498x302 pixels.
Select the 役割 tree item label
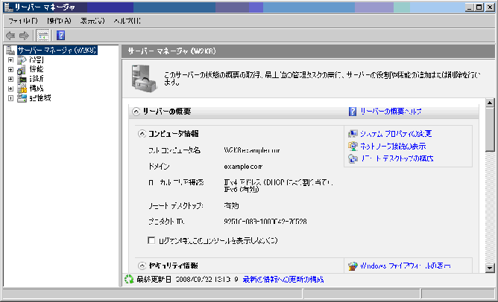tap(37, 60)
